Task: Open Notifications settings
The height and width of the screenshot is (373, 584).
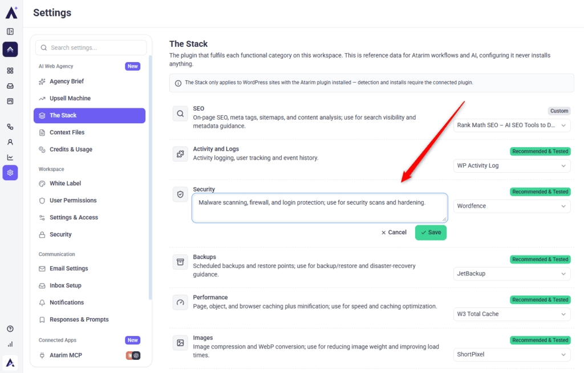Action: [x=90, y=303]
